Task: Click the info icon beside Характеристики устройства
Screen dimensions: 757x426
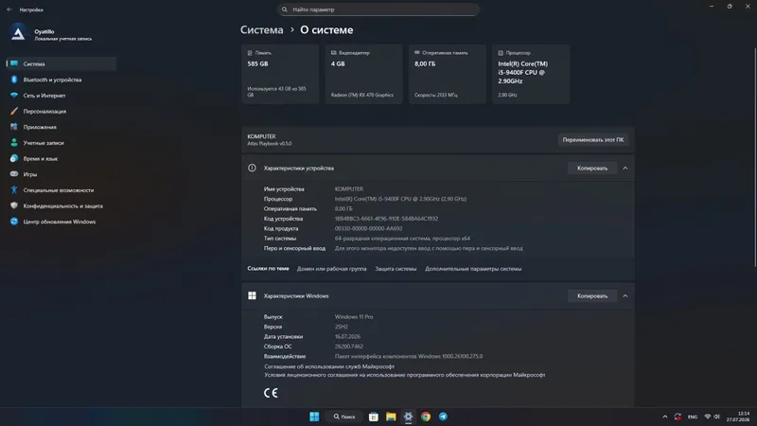Action: click(252, 169)
